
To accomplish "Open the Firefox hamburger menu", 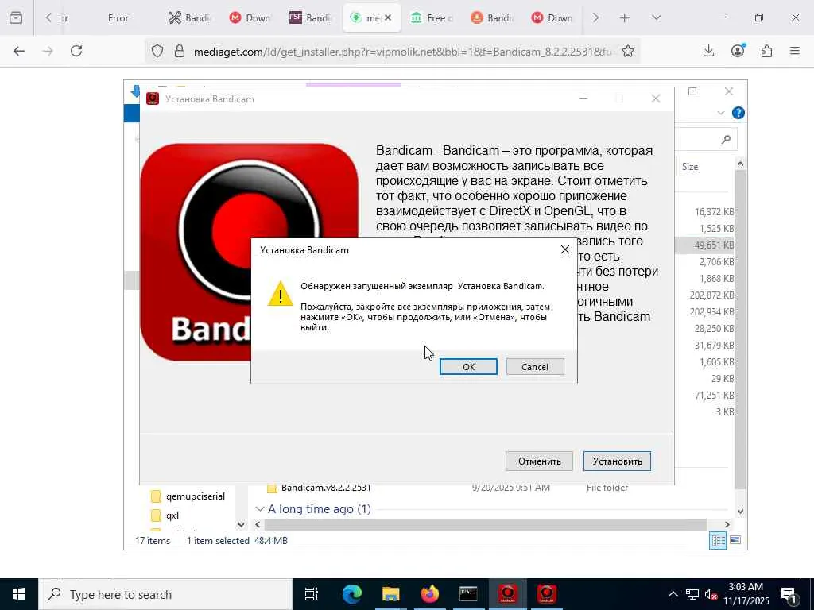I will click(x=795, y=51).
